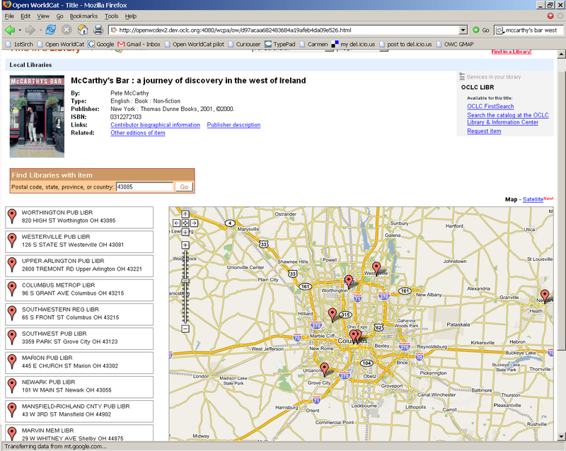Viewport: 566px width, 451px height.
Task: Click the red Adblock icon in the menu bar
Action: pyautogui.click(x=550, y=16)
